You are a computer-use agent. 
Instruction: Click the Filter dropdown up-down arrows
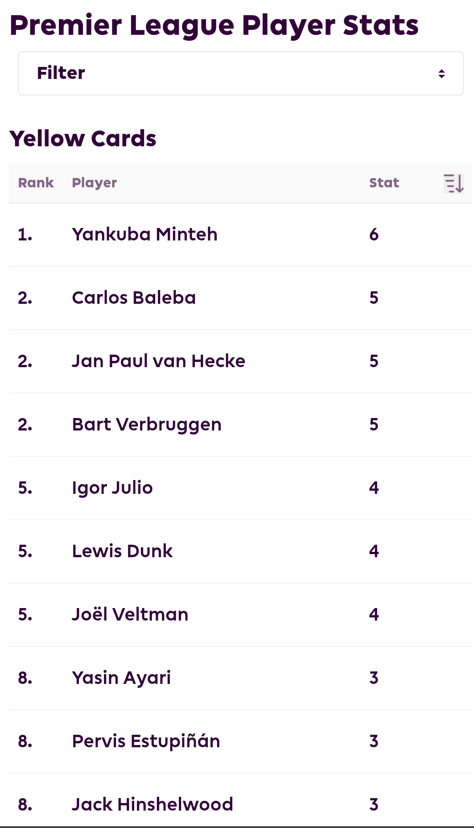click(441, 74)
